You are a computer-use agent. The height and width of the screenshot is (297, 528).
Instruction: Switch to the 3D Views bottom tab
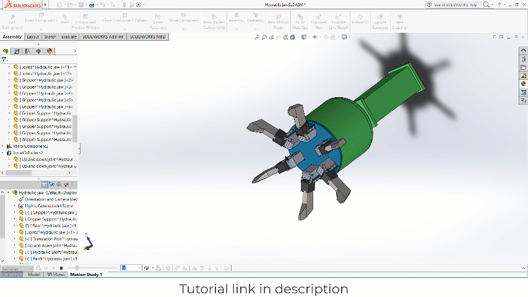[x=56, y=275]
